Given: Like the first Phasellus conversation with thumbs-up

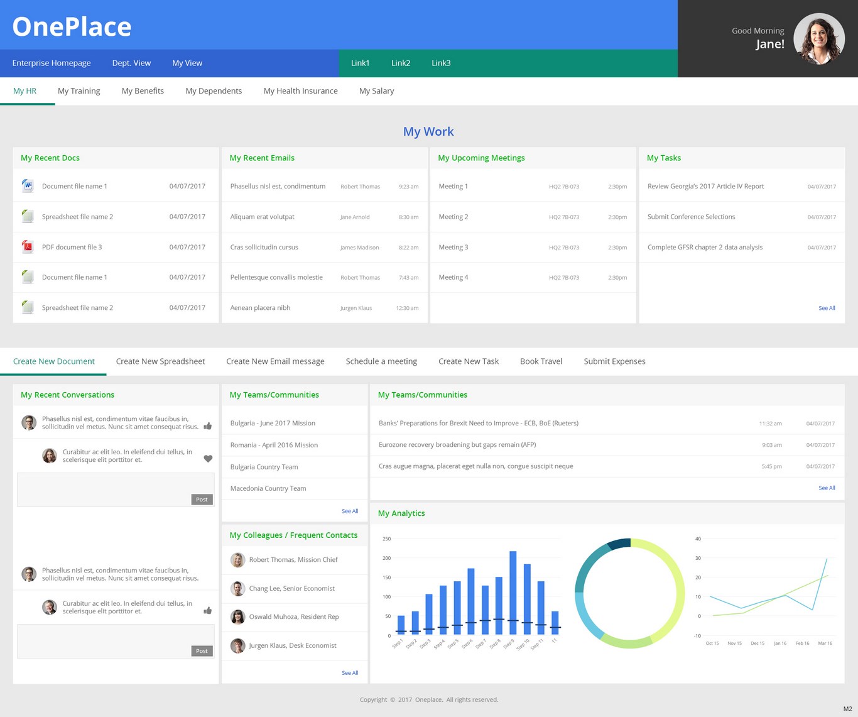Looking at the screenshot, I should click(x=208, y=426).
